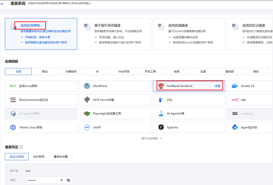Viewport: 273px width, 185px height.
Task: Open the 详情 link on Moltbot
Action: (x=217, y=86)
